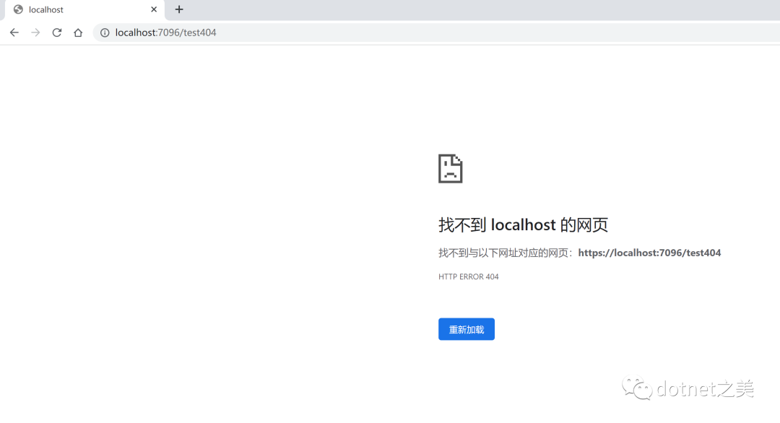
Task: Focus the address bar showing localhost:7096/test404
Action: click(x=438, y=32)
